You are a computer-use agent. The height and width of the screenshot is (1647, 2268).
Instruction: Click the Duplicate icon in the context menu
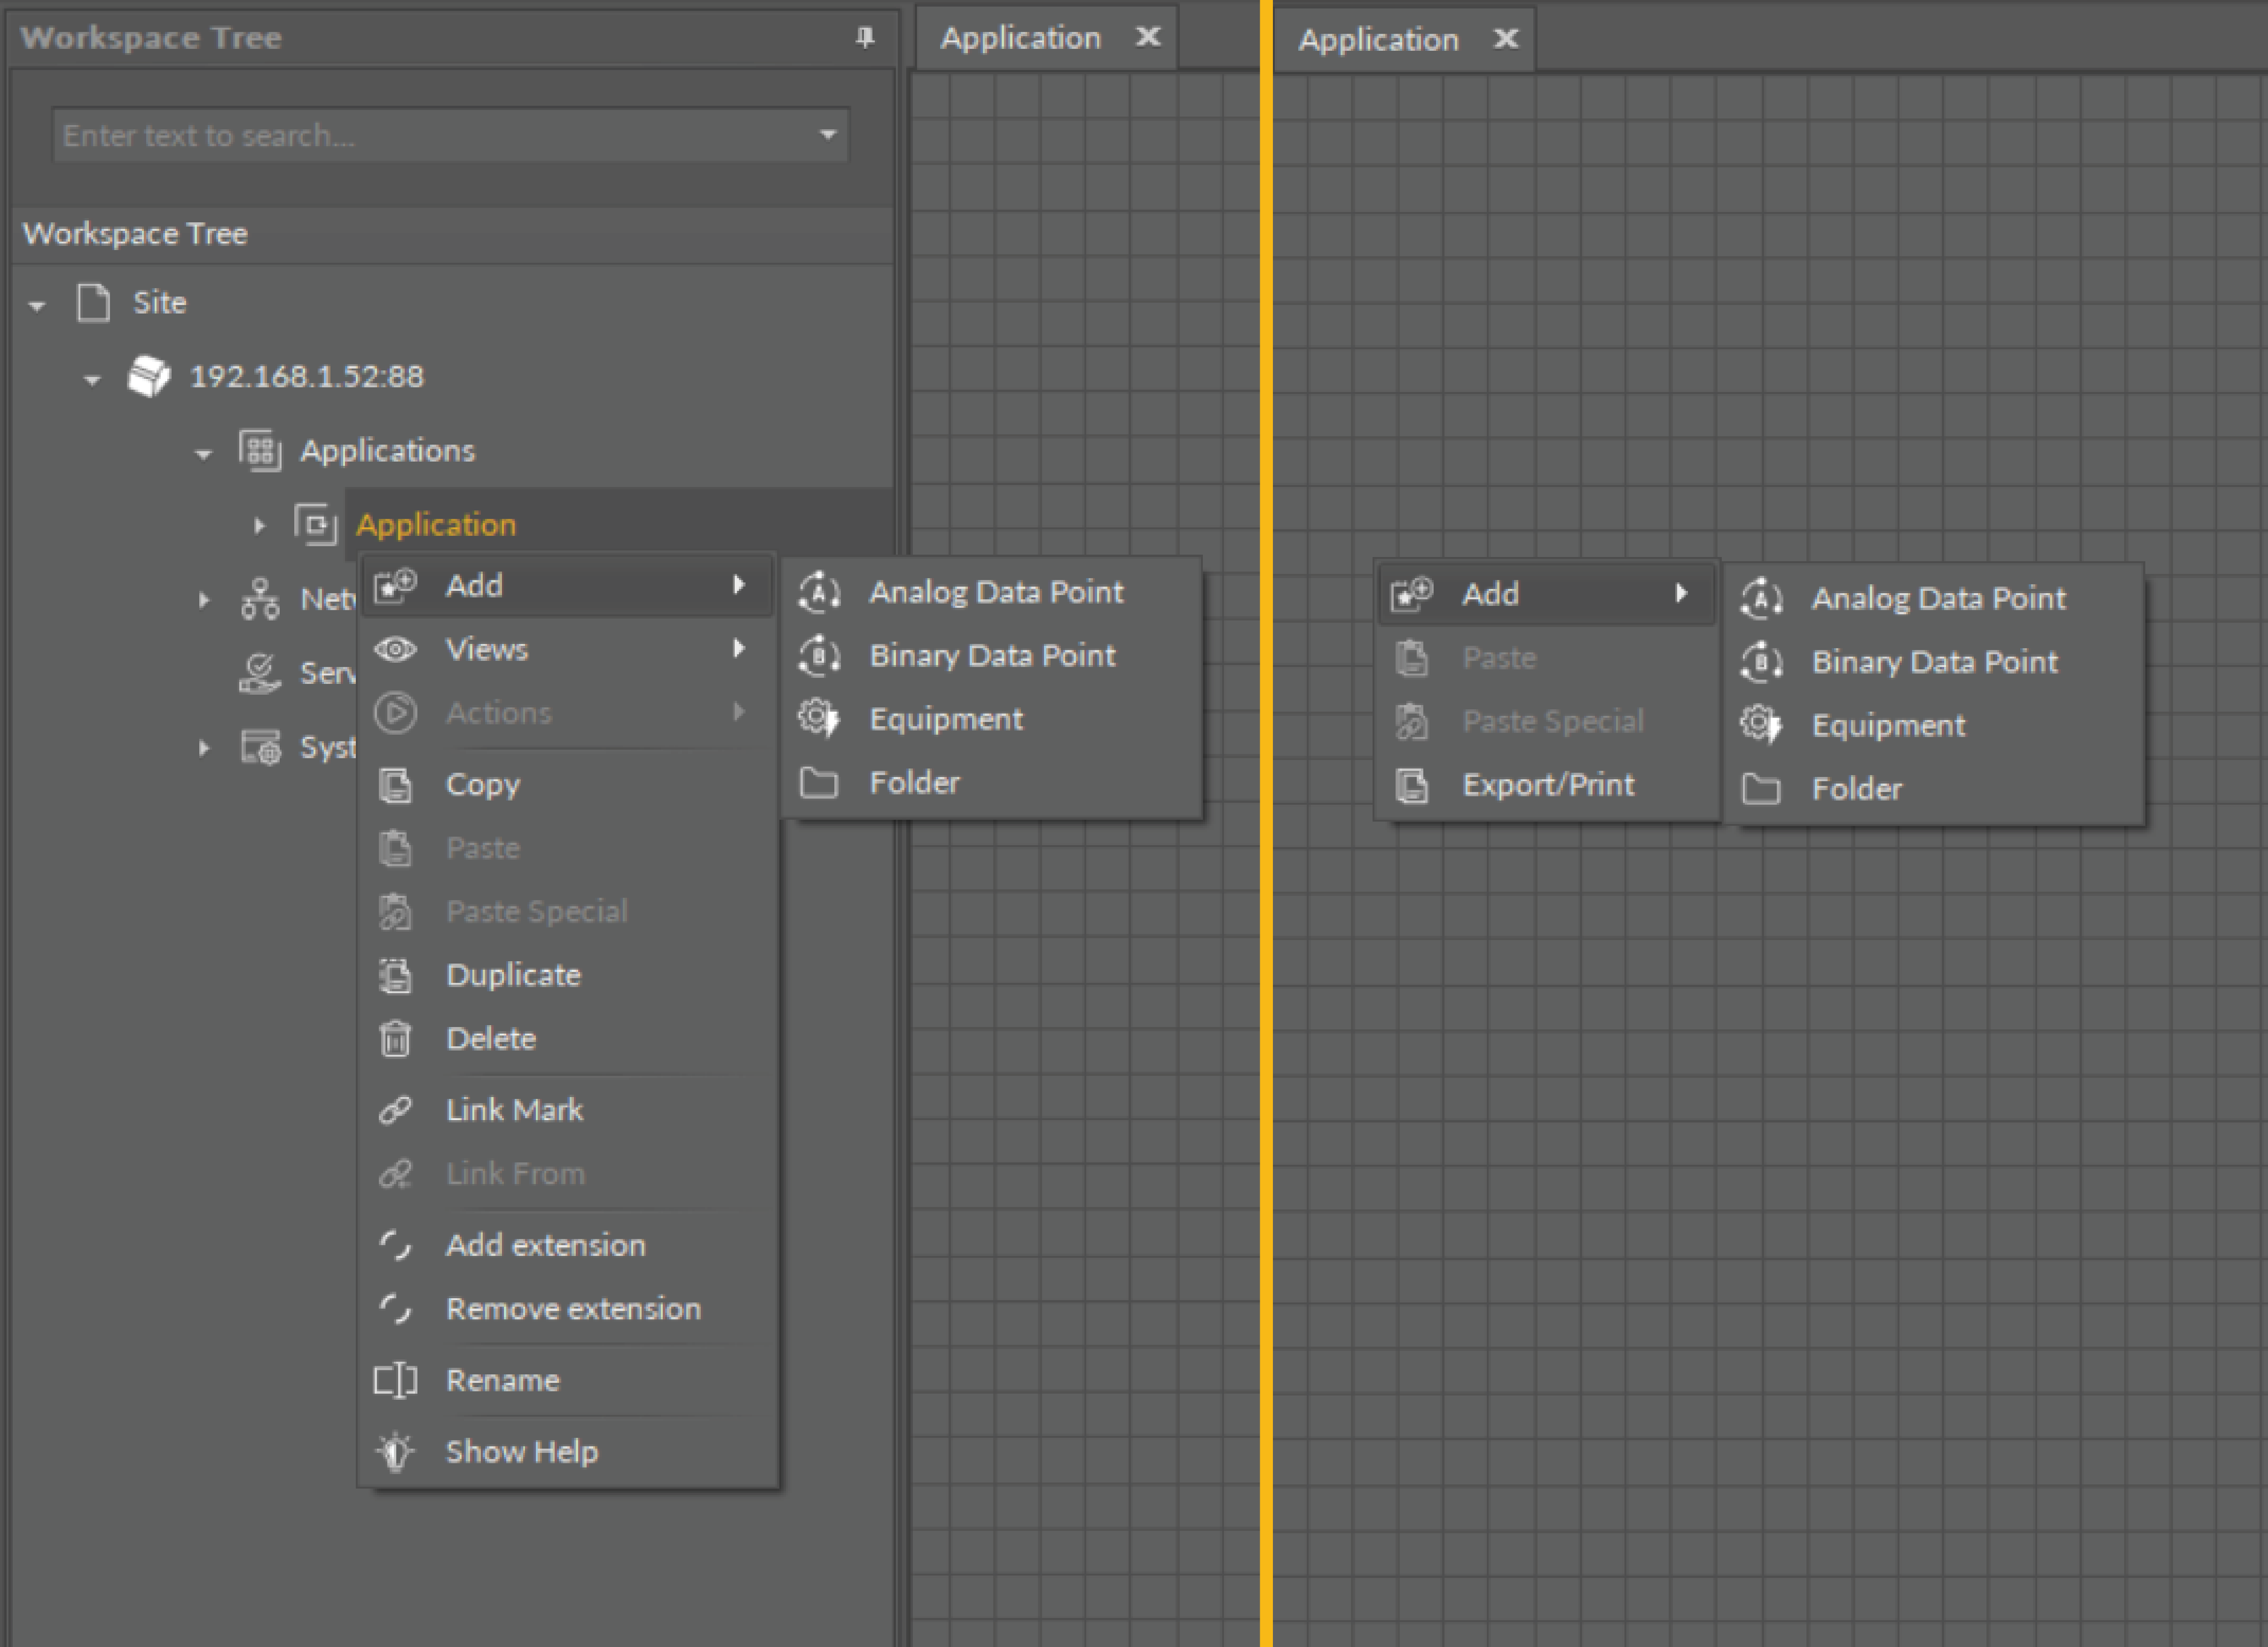click(x=395, y=975)
